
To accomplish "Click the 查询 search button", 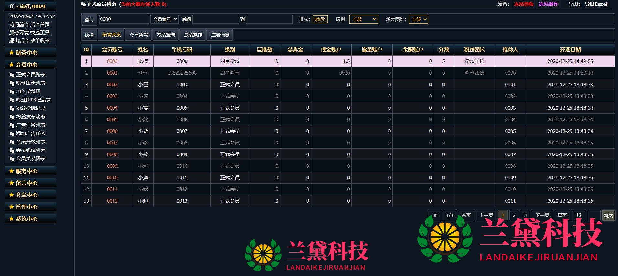I will click(x=89, y=20).
